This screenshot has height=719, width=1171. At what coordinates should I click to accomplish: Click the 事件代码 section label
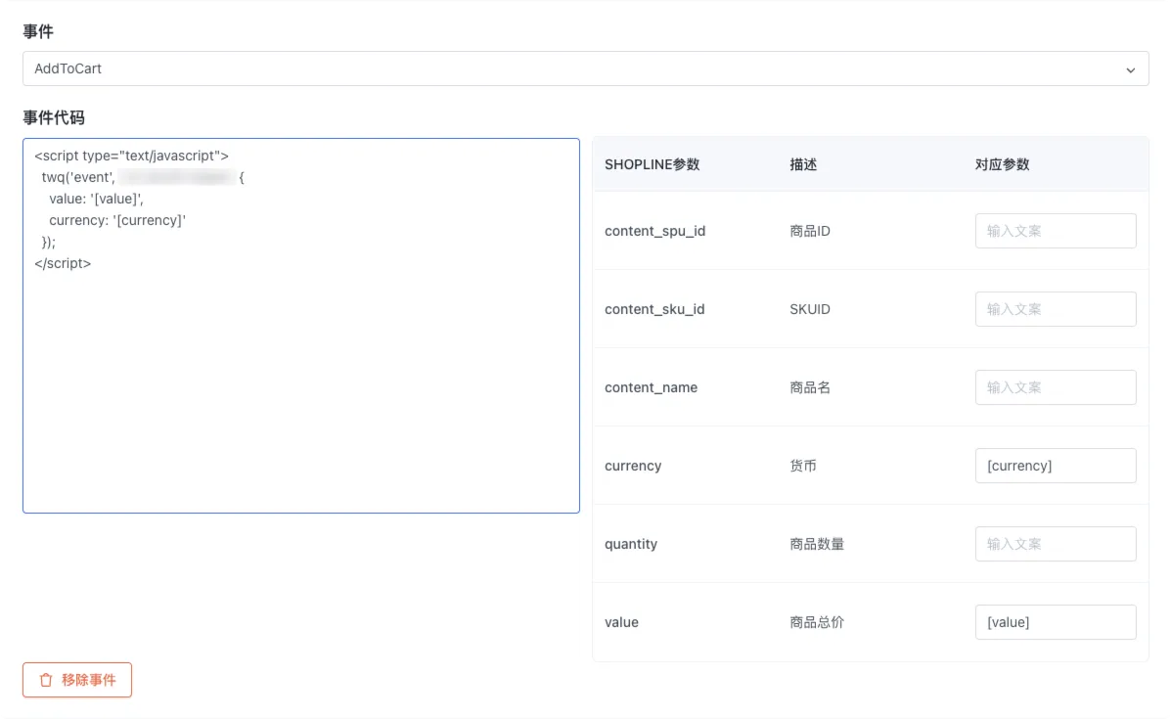pos(54,117)
